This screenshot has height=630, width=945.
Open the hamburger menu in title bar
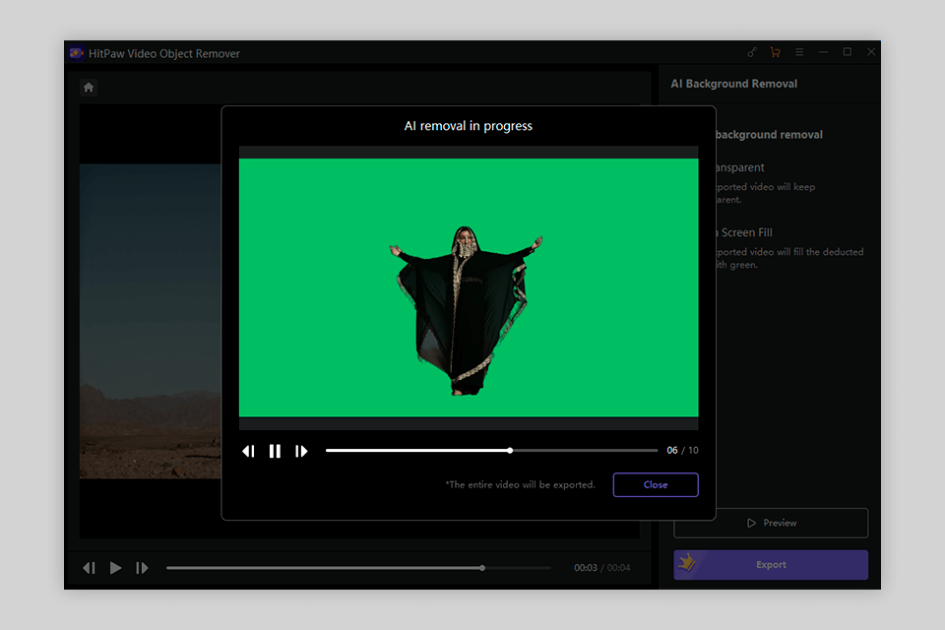click(x=799, y=52)
